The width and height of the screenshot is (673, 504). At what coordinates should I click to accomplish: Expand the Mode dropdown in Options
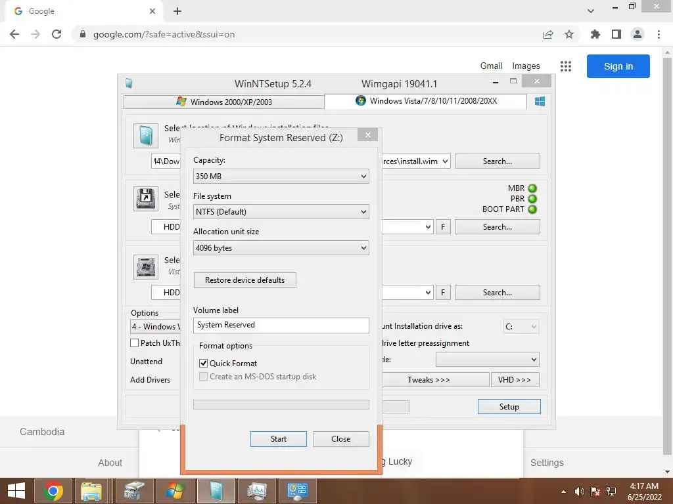point(487,360)
